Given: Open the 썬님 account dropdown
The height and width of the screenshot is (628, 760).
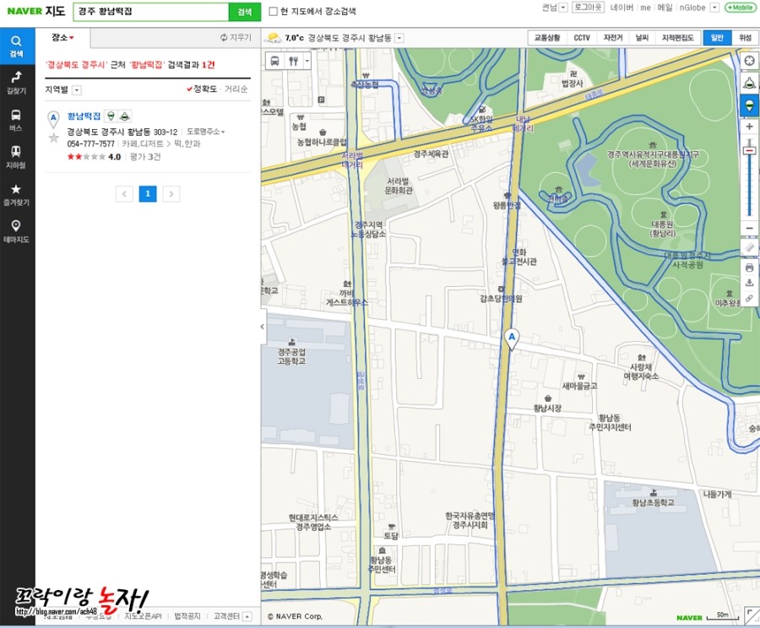Looking at the screenshot, I should pyautogui.click(x=562, y=8).
